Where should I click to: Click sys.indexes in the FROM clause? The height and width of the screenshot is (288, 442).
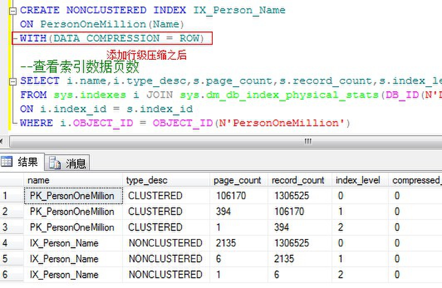point(90,95)
